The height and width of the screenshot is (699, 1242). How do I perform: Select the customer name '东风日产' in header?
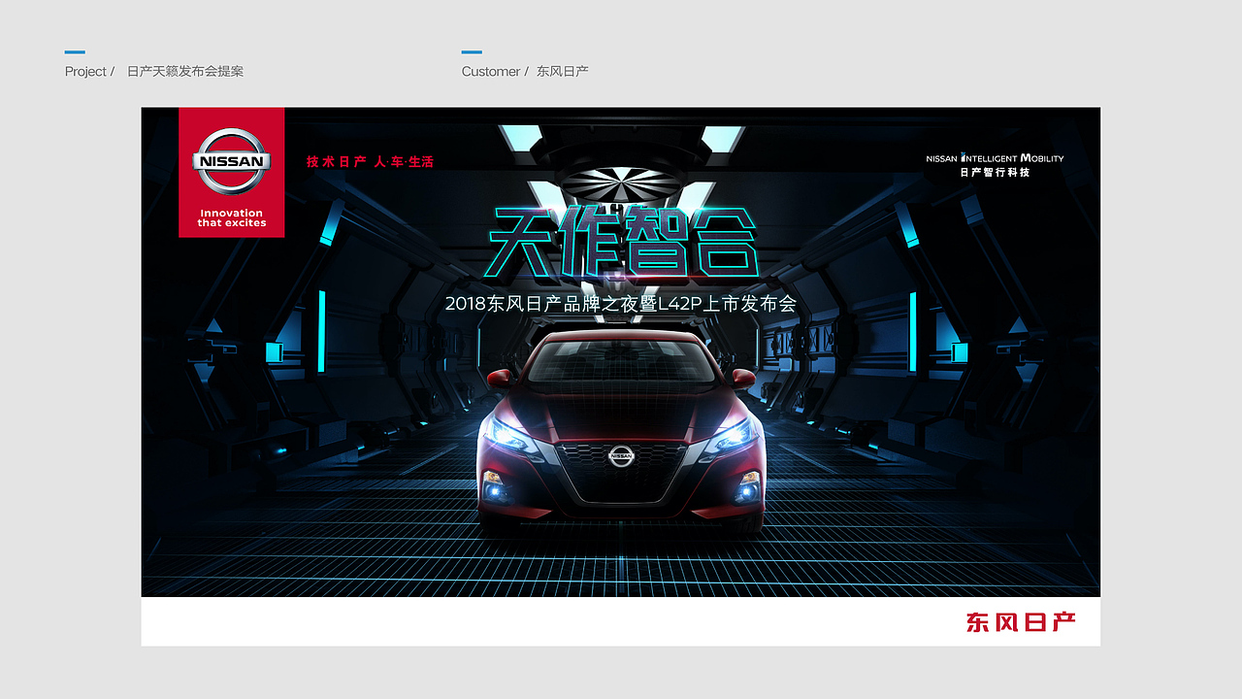click(563, 72)
